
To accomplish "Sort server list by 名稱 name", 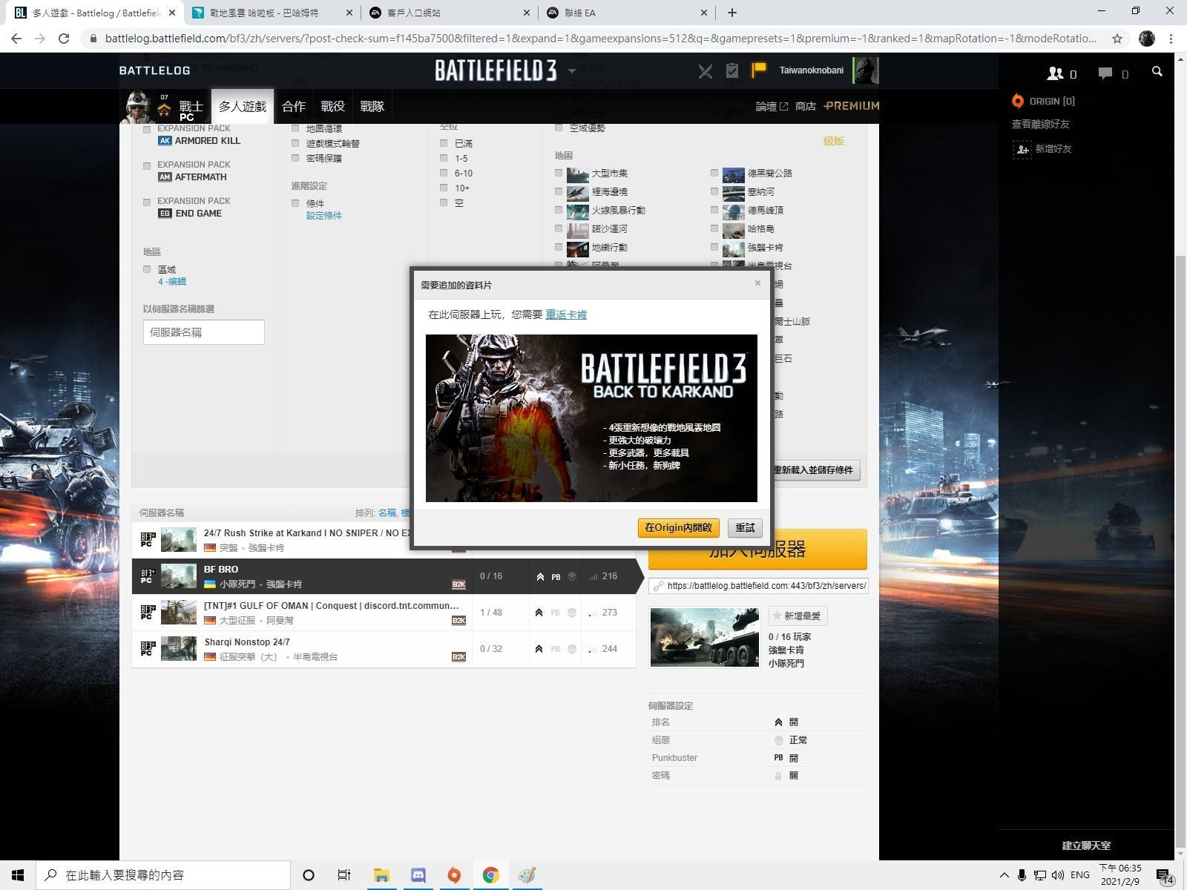I will coord(387,513).
